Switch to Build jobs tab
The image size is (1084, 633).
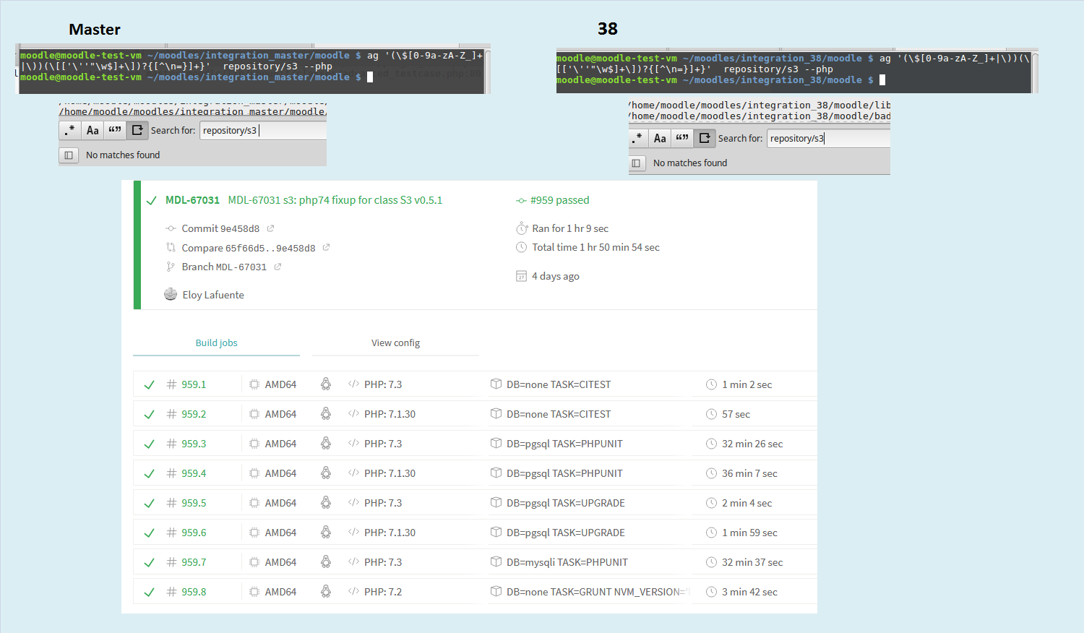pos(216,343)
